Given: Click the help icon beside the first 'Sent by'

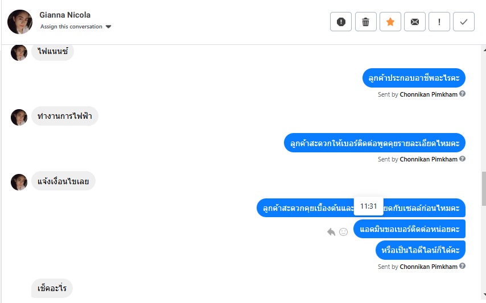Looking at the screenshot, I should (463, 94).
